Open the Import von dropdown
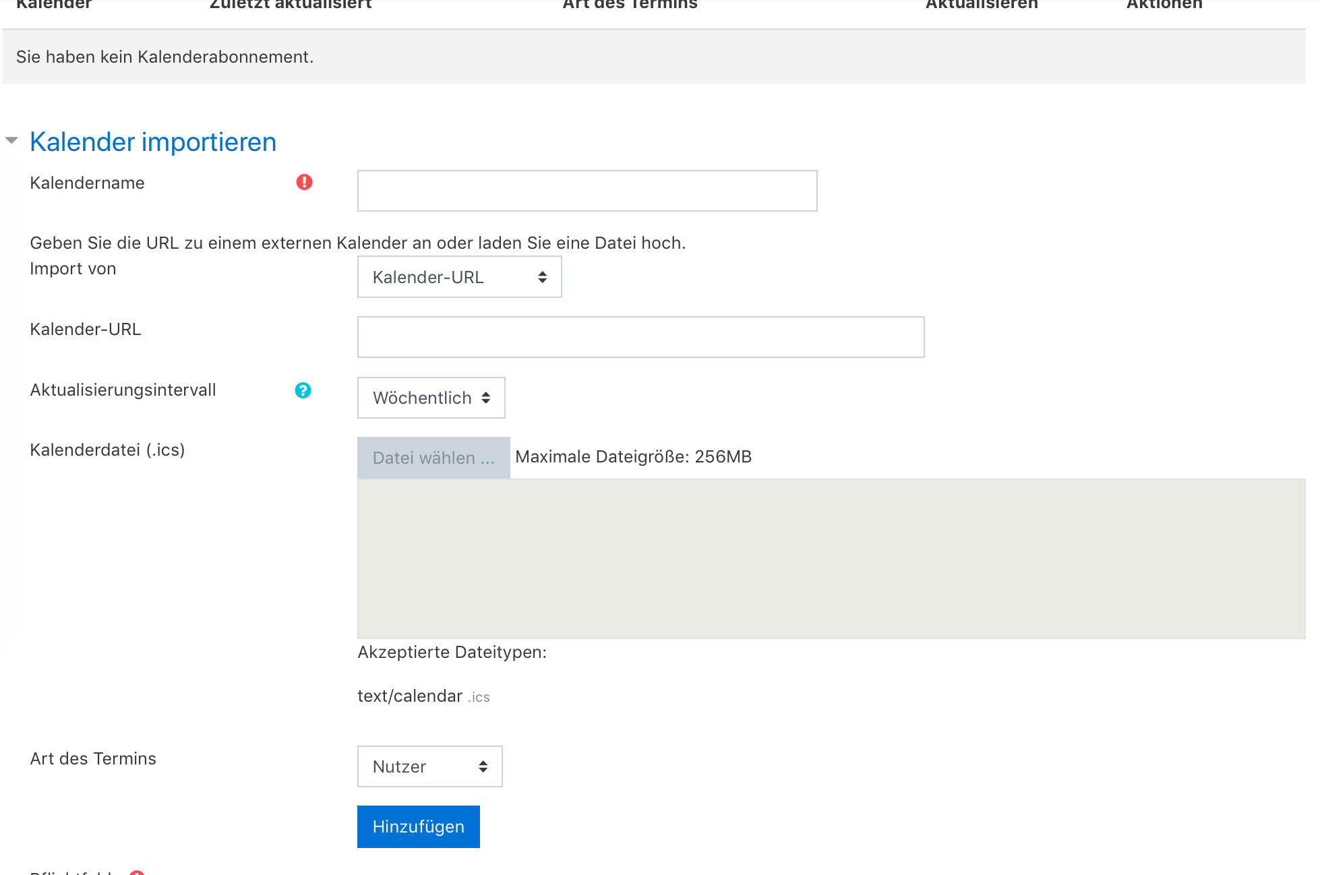 (x=459, y=277)
